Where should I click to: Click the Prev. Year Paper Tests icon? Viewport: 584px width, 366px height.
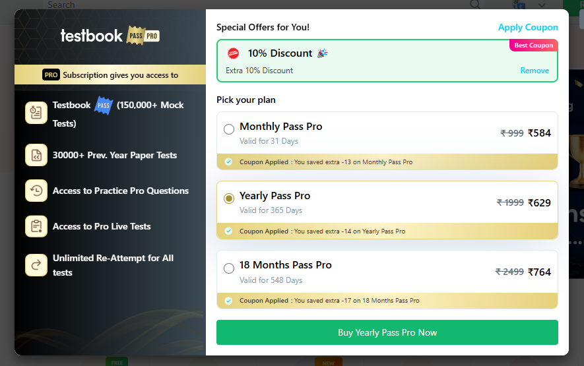pyautogui.click(x=36, y=155)
